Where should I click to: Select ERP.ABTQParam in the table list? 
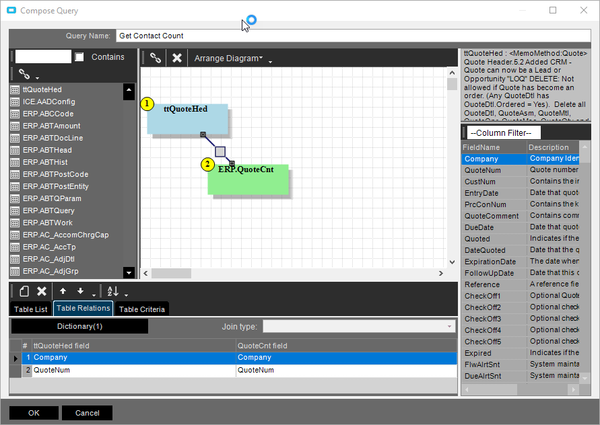[x=52, y=199]
